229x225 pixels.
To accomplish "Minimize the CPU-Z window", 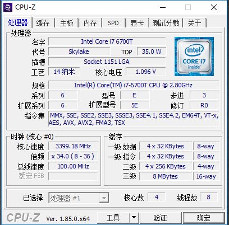I will tap(163, 7).
